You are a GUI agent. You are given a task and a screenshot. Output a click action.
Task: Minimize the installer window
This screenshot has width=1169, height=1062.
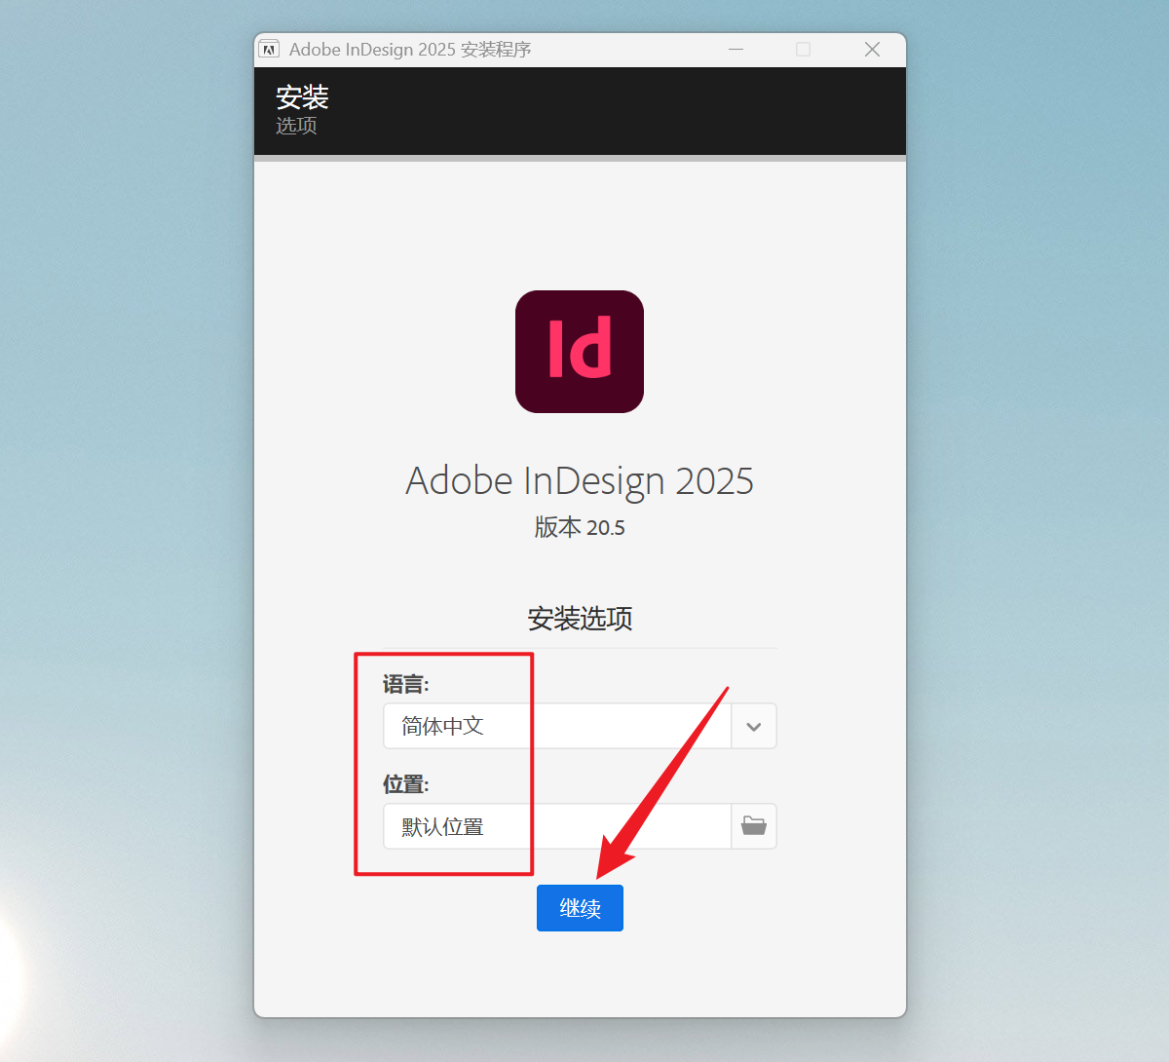click(736, 49)
